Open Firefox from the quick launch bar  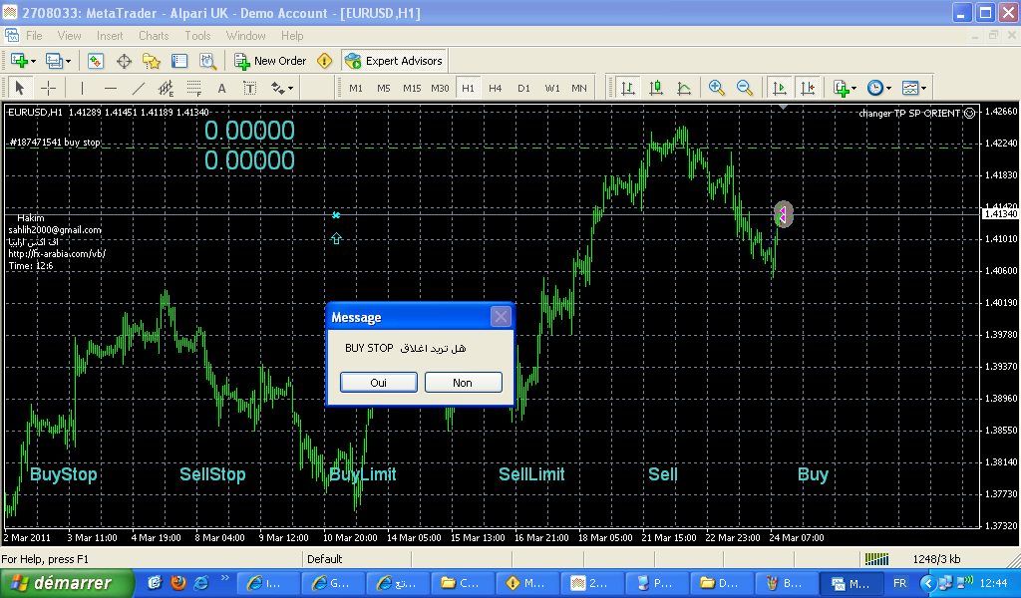pos(177,582)
